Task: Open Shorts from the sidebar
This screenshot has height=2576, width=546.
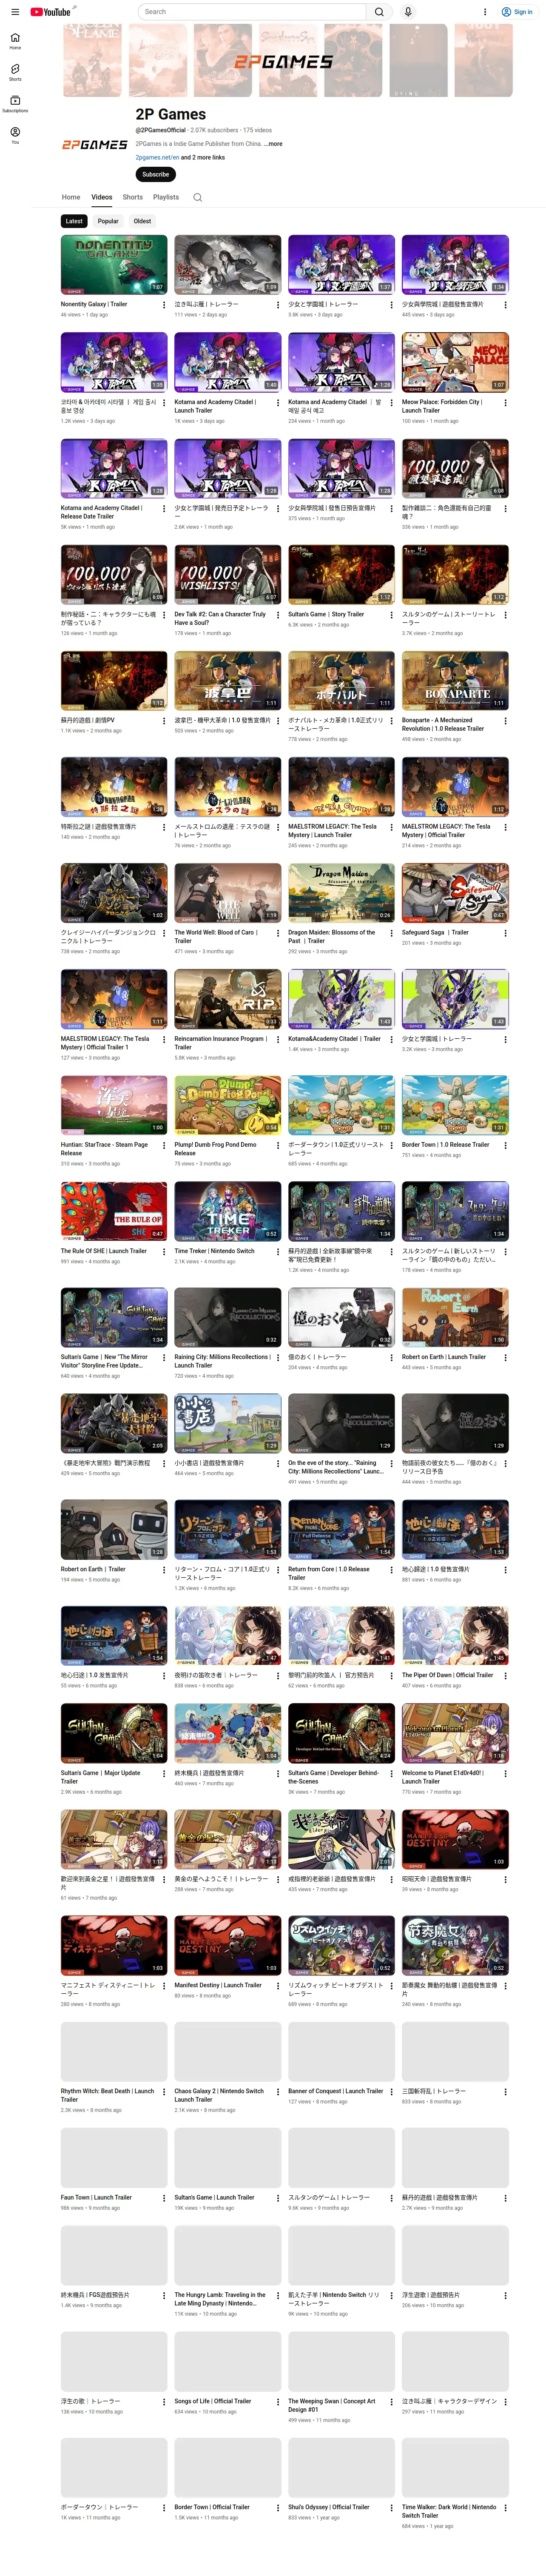Action: 15,72
